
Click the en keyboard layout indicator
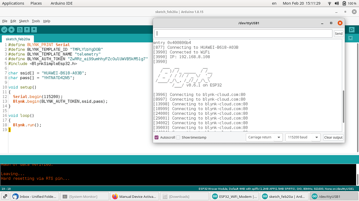click(x=274, y=3)
